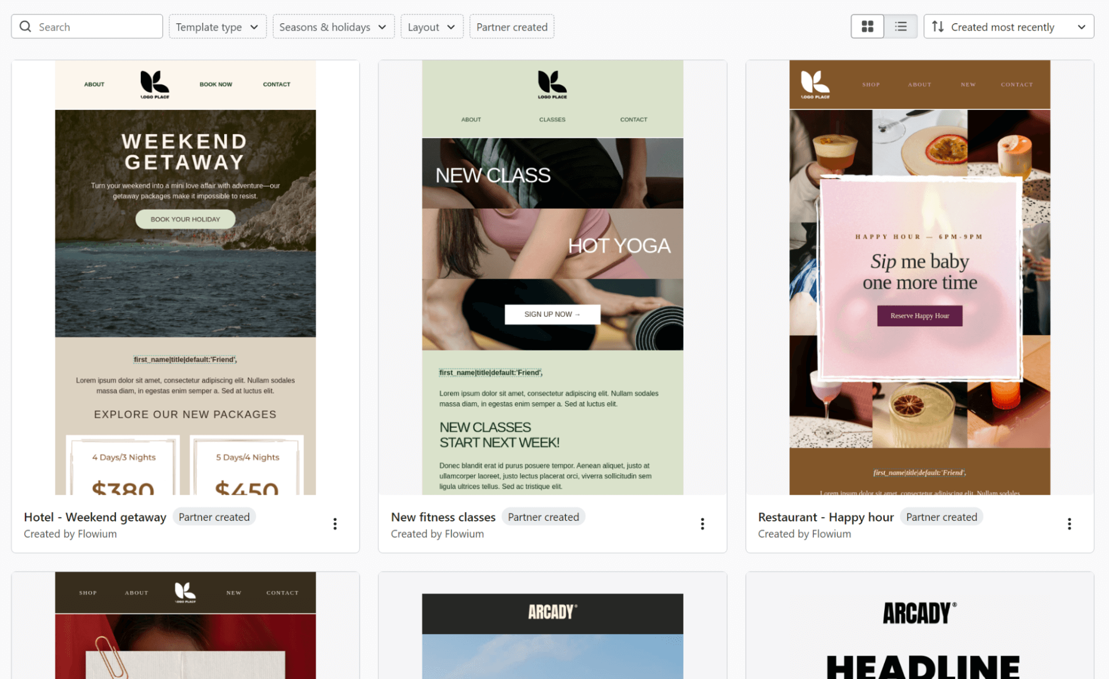Open the Seasons & holidays dropdown

pos(333,26)
